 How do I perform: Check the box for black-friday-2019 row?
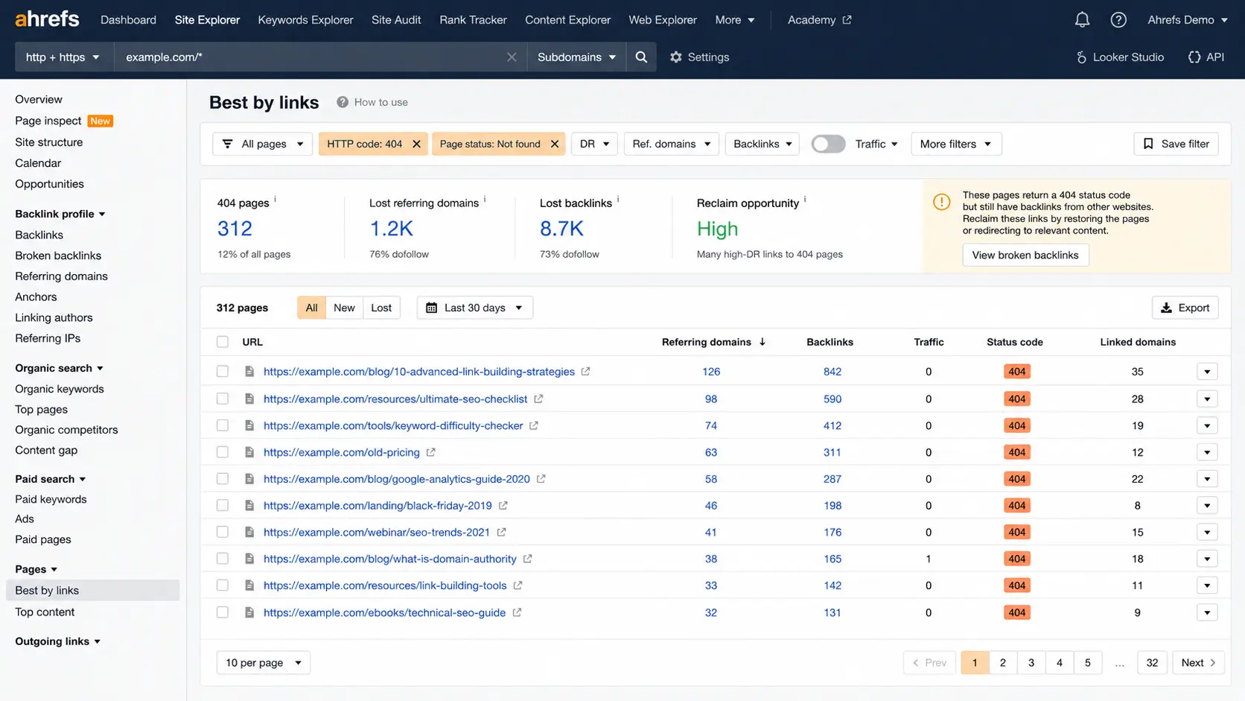[223, 505]
